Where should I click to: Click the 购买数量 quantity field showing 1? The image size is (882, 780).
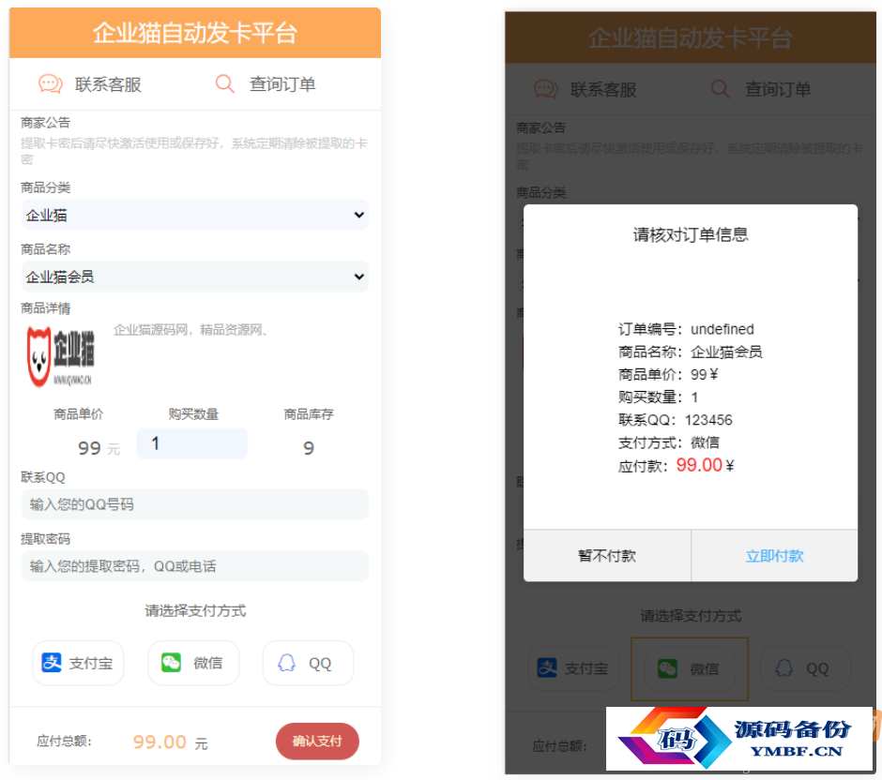[191, 443]
